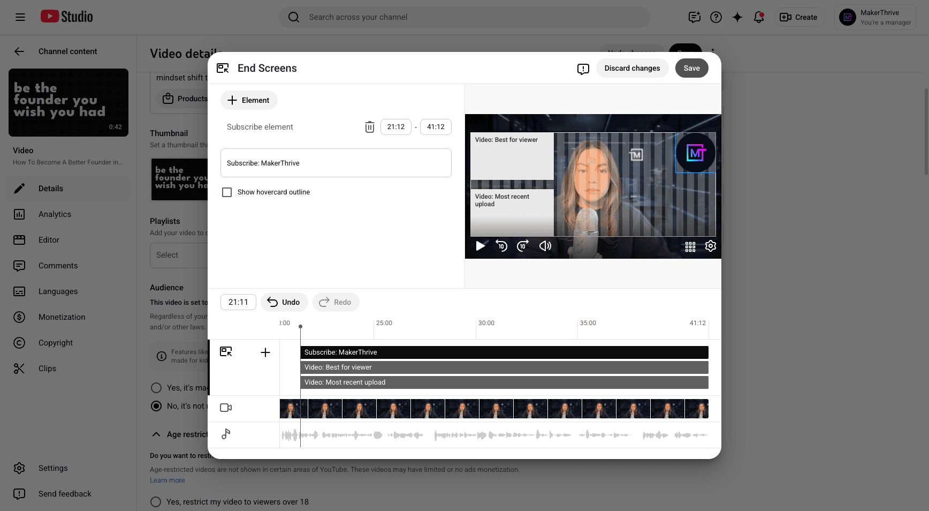Image resolution: width=929 pixels, height=511 pixels.
Task: Open Analytics in the sidebar
Action: pos(68,214)
